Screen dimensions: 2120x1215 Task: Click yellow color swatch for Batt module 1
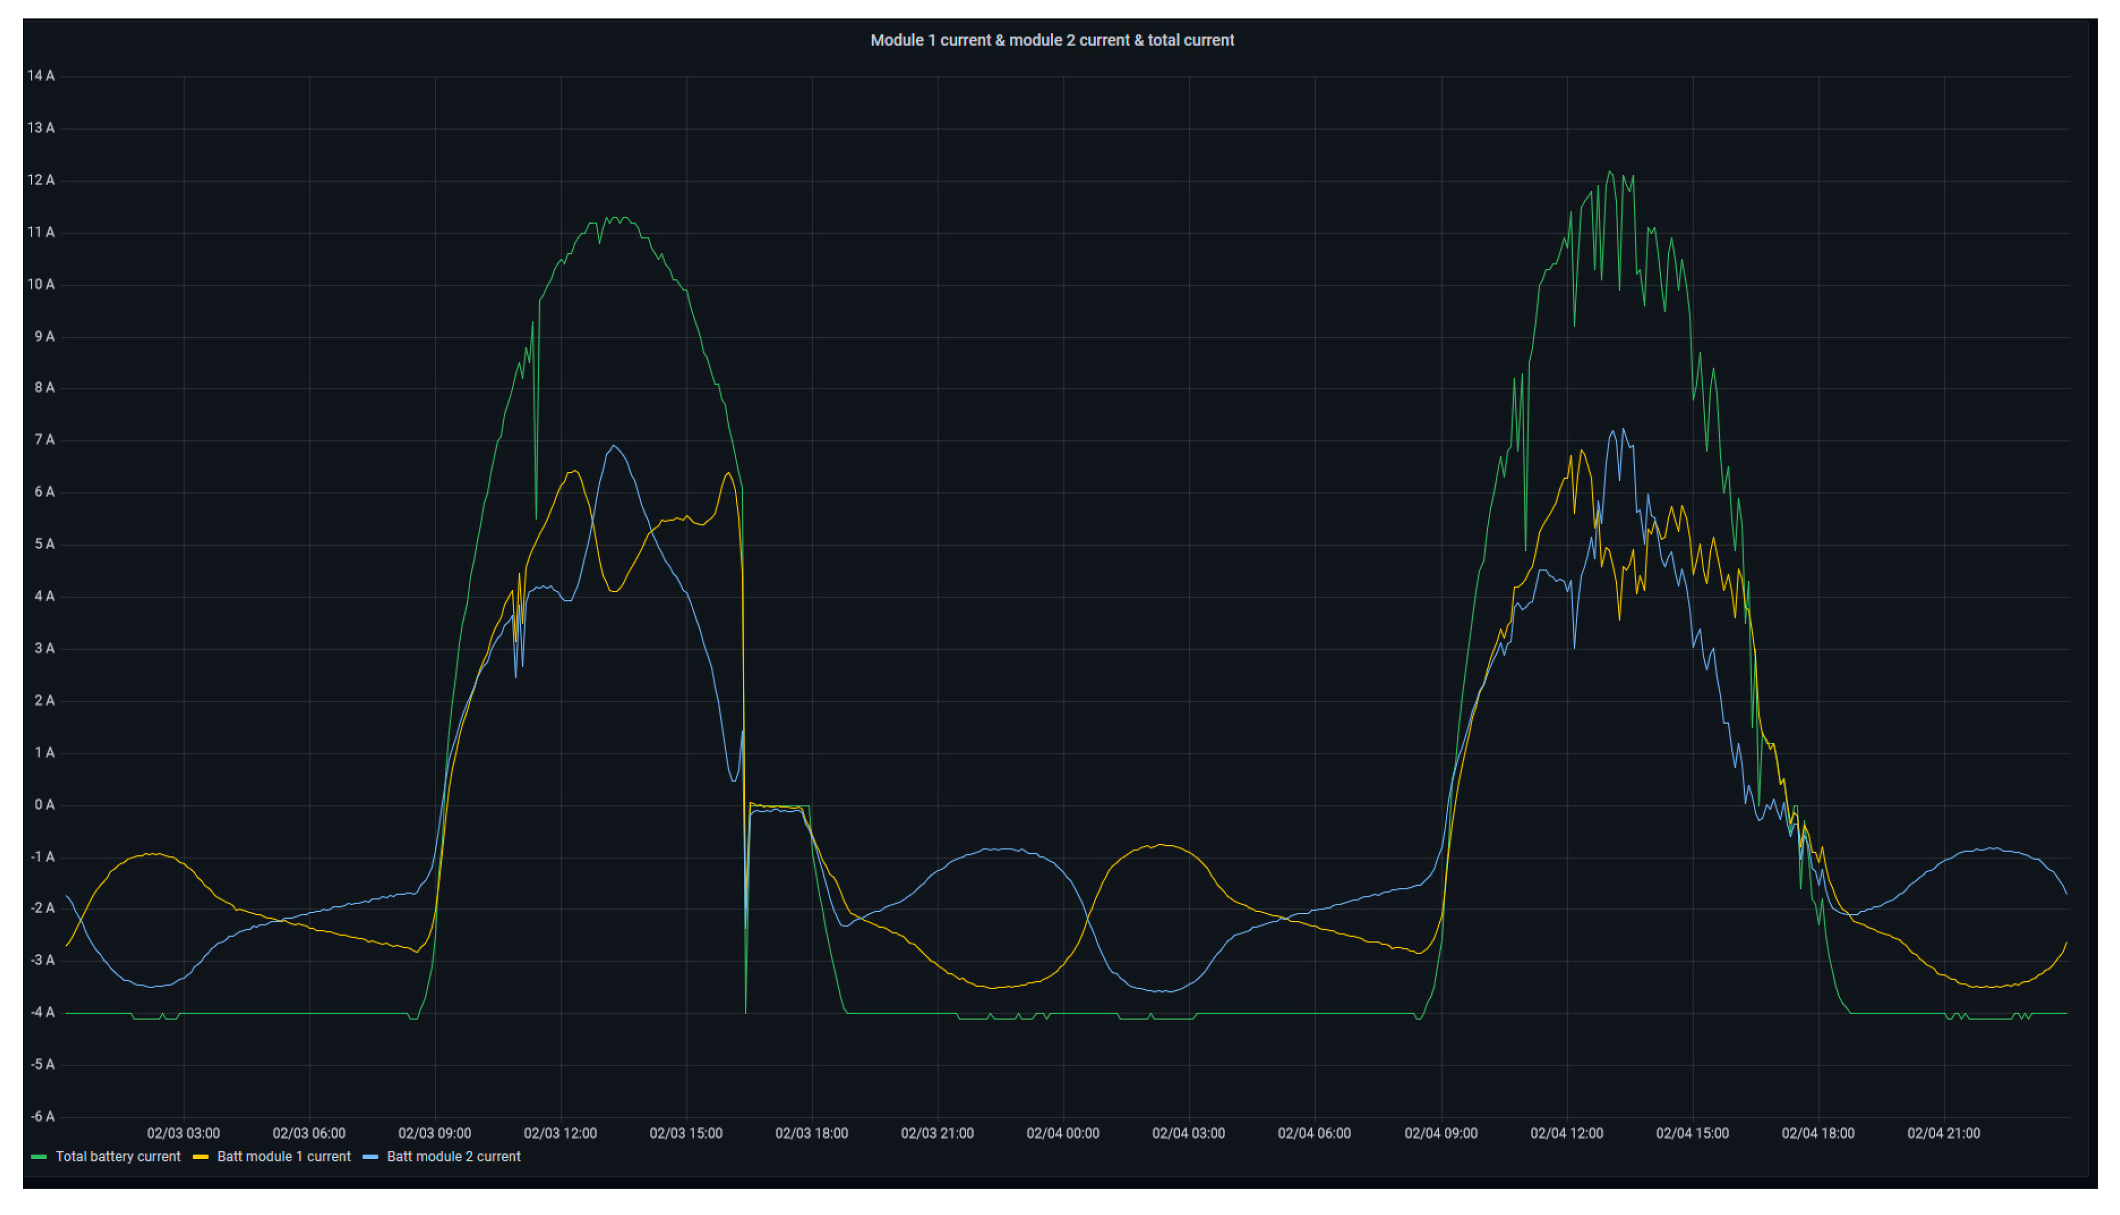pyautogui.click(x=200, y=1157)
